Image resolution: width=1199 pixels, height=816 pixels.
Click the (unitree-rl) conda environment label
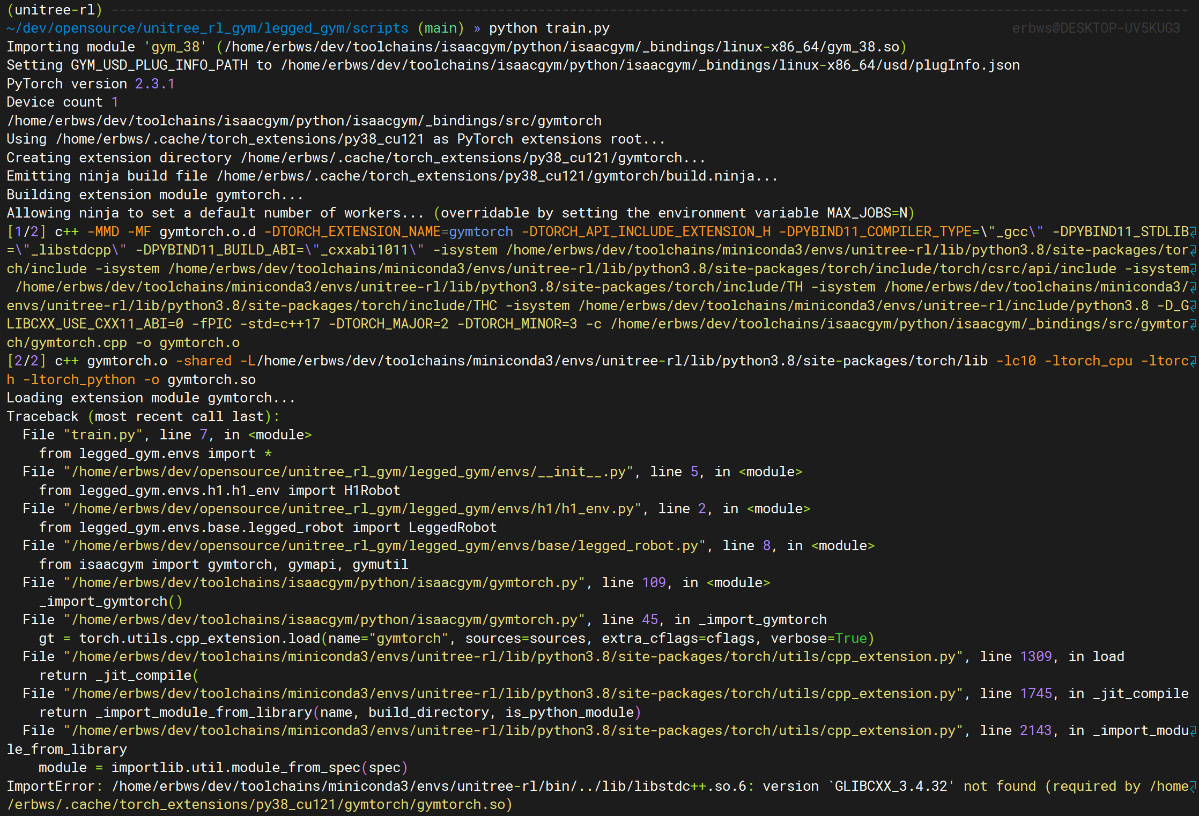[x=55, y=10]
